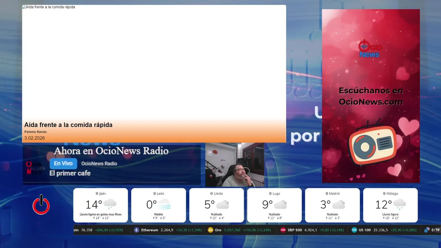Click the article date 3.02.2026
The image size is (441, 248).
click(x=34, y=138)
